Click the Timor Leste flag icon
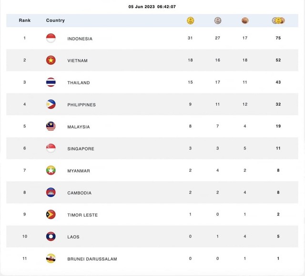Viewport: 305px width, 276px height. [51, 215]
